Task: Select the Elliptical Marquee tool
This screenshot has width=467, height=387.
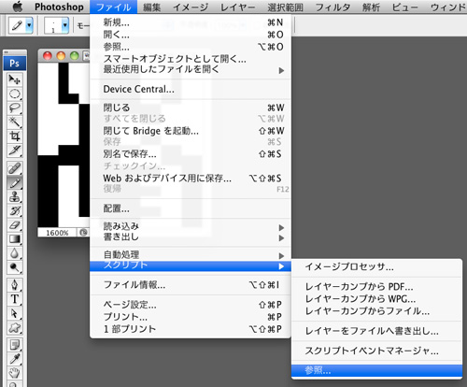Action: click(15, 94)
